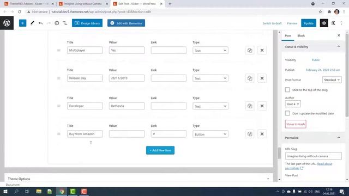Click the blue add block plus icon
Image resolution: width=349 pixels, height=196 pixels.
pos(22,23)
